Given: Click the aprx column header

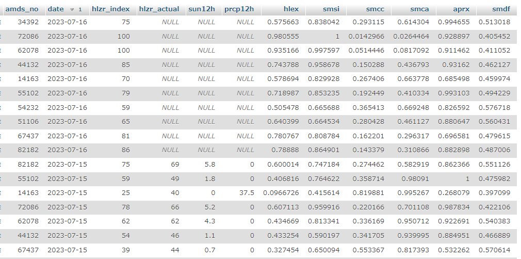Looking at the screenshot, I should [461, 9].
